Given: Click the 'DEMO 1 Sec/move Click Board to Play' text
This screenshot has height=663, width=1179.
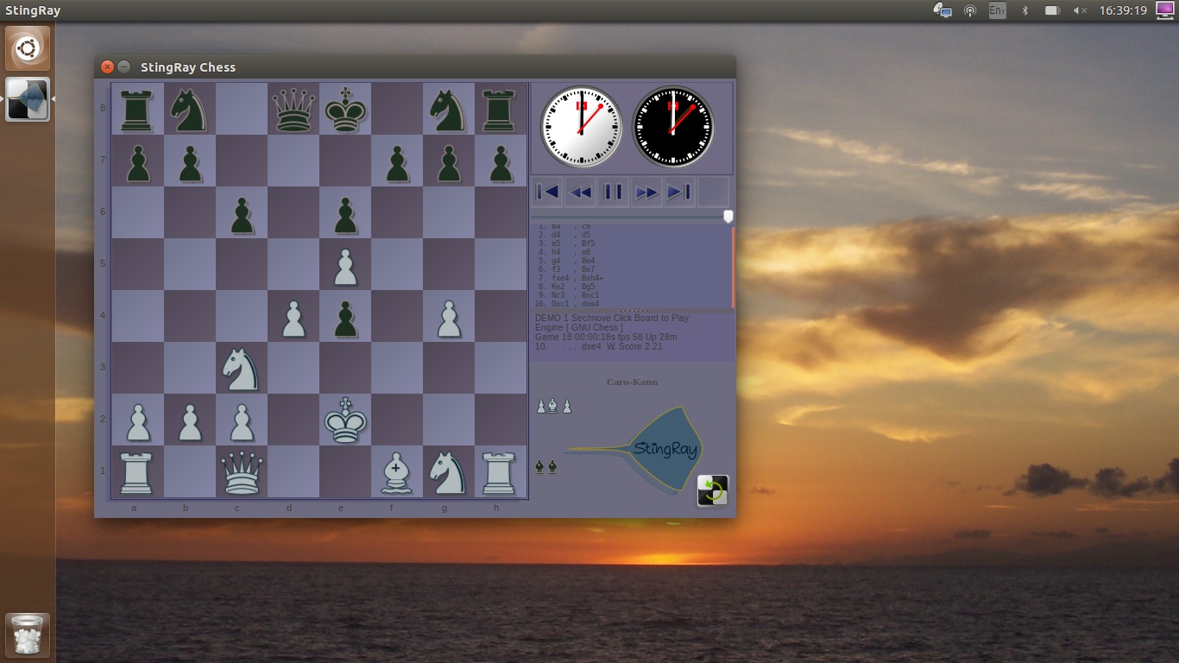Looking at the screenshot, I should pyautogui.click(x=612, y=318).
